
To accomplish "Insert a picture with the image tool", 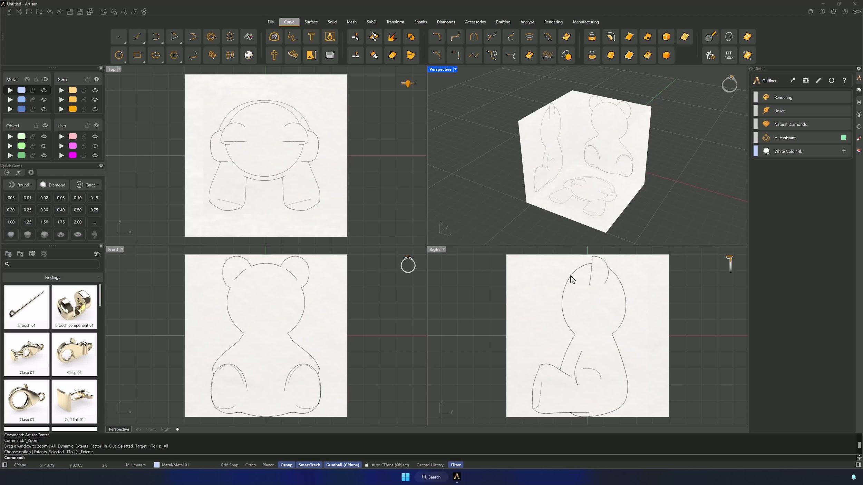I will (x=311, y=55).
